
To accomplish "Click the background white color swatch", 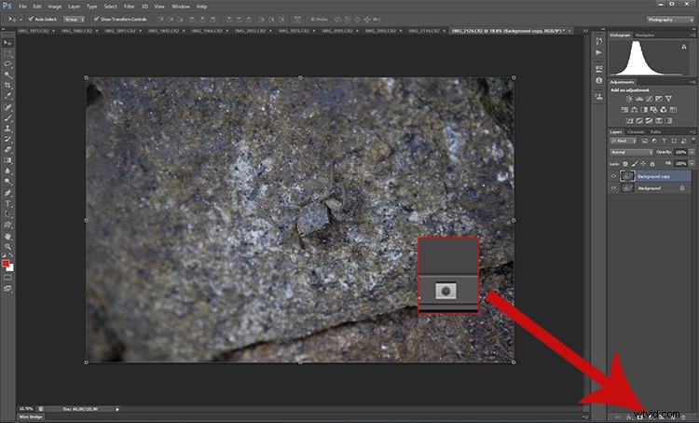I will (11, 268).
